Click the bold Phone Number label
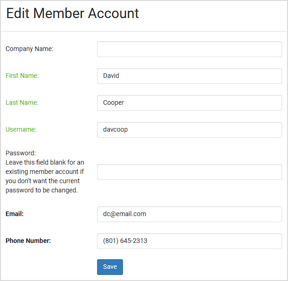This screenshot has width=288, height=281. click(28, 241)
